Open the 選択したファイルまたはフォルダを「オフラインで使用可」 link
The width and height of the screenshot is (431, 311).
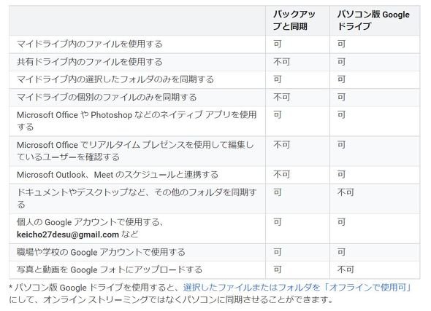pyautogui.click(x=297, y=287)
